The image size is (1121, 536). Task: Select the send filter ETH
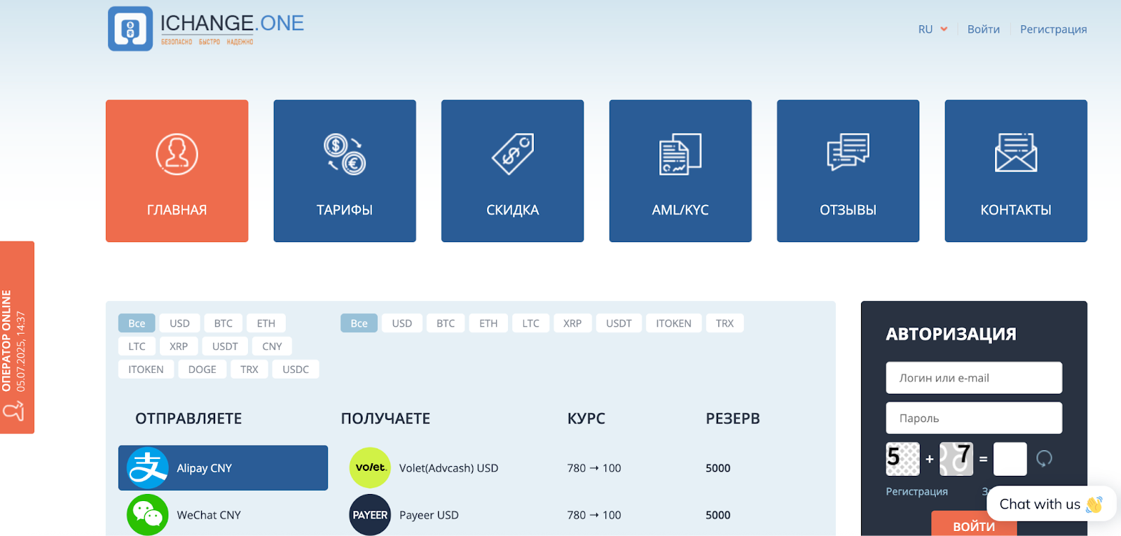(266, 323)
